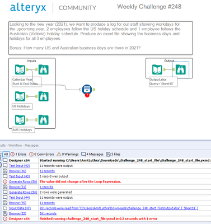
Task: Filter results by 0 Warnings
Action: [x=68, y=155]
